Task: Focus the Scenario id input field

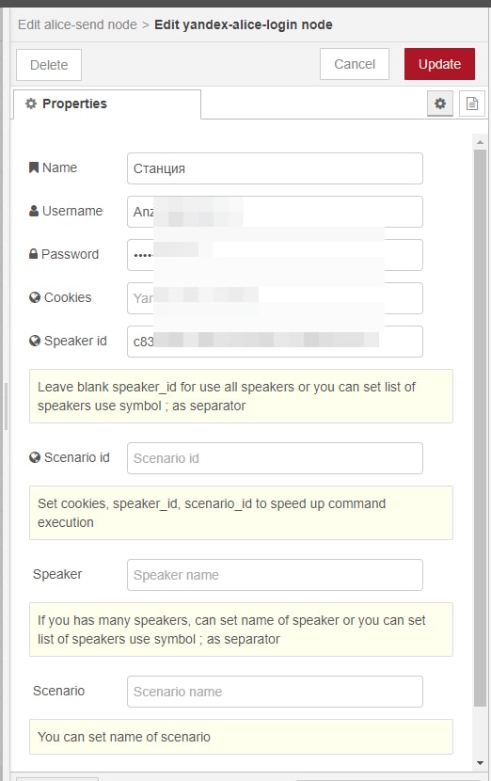Action: (x=275, y=458)
